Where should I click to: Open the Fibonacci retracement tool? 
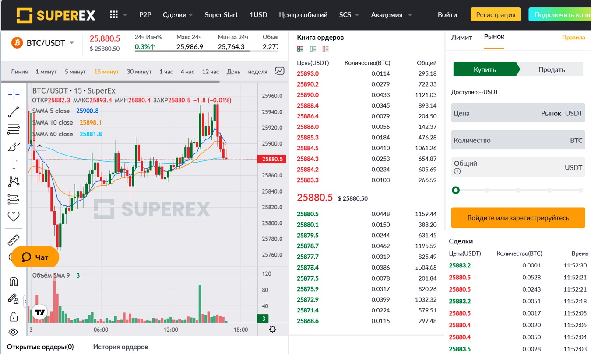click(x=14, y=129)
